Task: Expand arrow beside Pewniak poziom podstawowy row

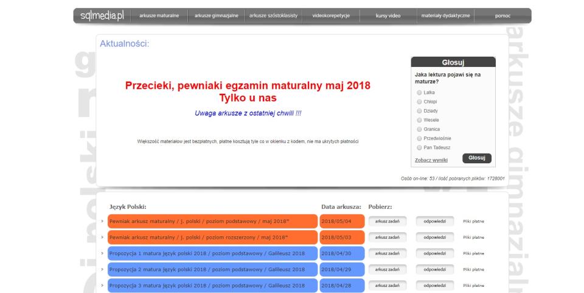Action: pyautogui.click(x=102, y=221)
